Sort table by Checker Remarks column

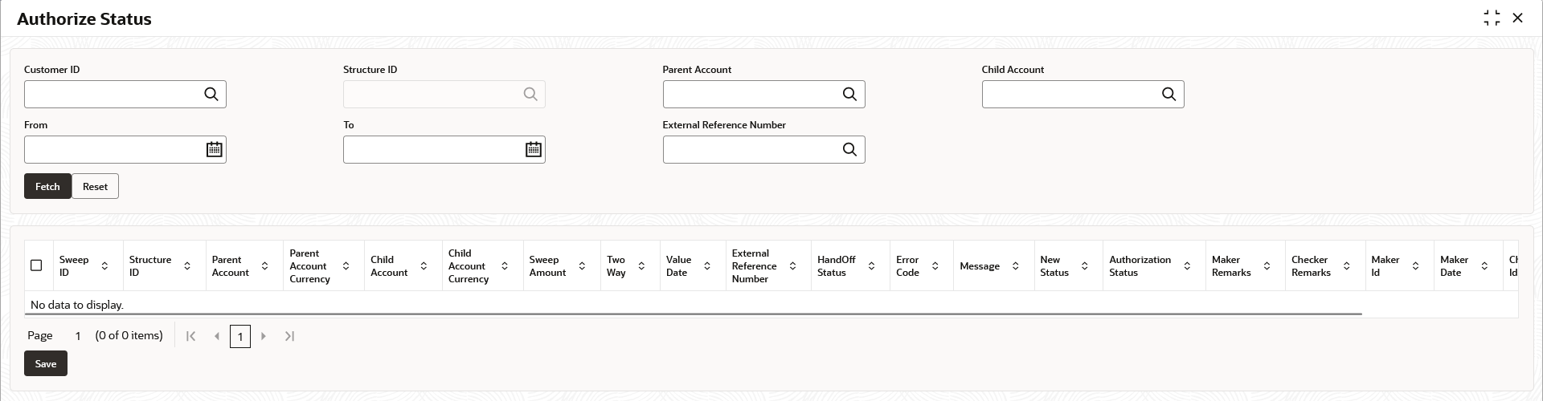point(1346,265)
